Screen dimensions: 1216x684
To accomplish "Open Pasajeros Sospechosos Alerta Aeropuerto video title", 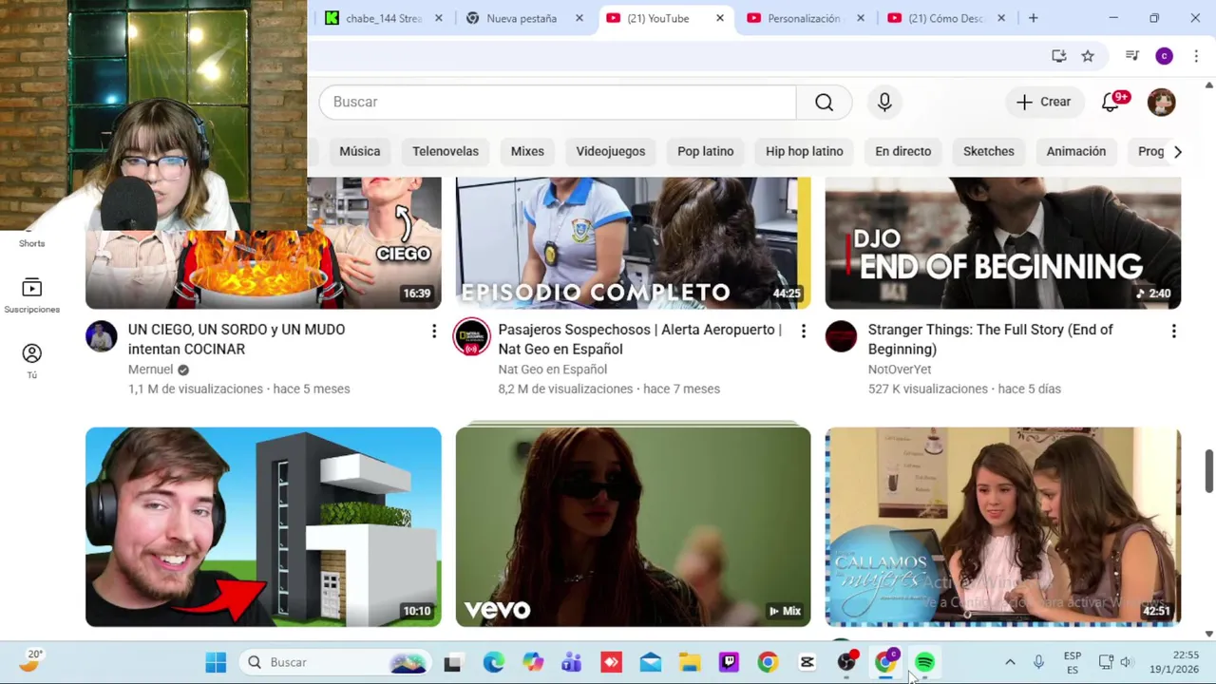I will (639, 339).
